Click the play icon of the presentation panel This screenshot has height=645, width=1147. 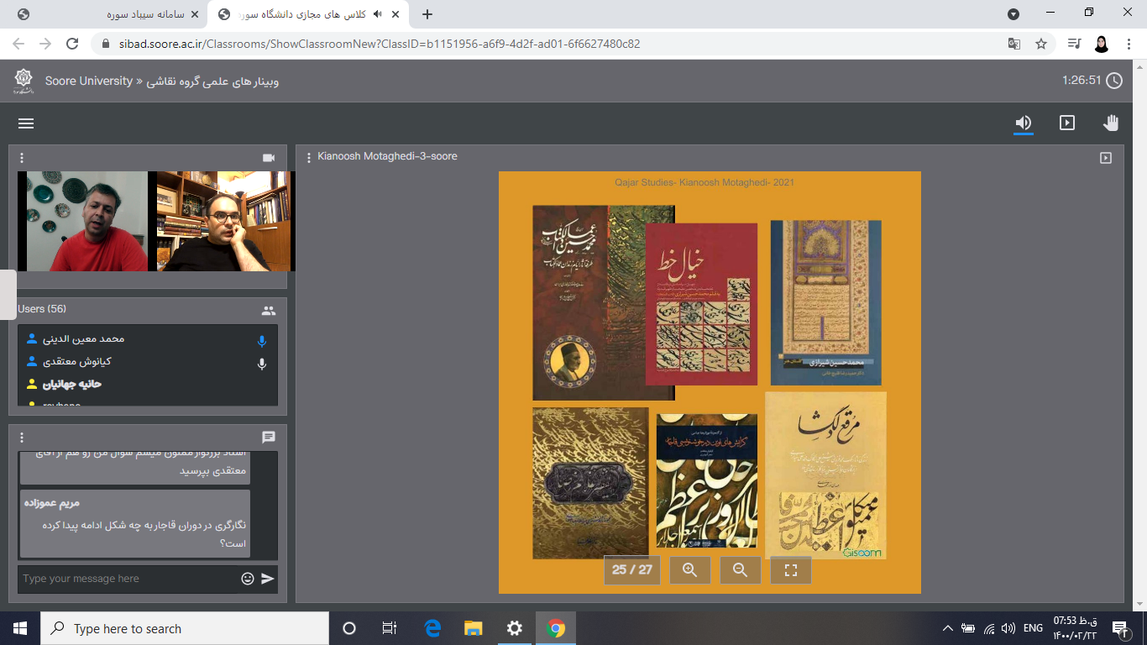pos(1106,158)
